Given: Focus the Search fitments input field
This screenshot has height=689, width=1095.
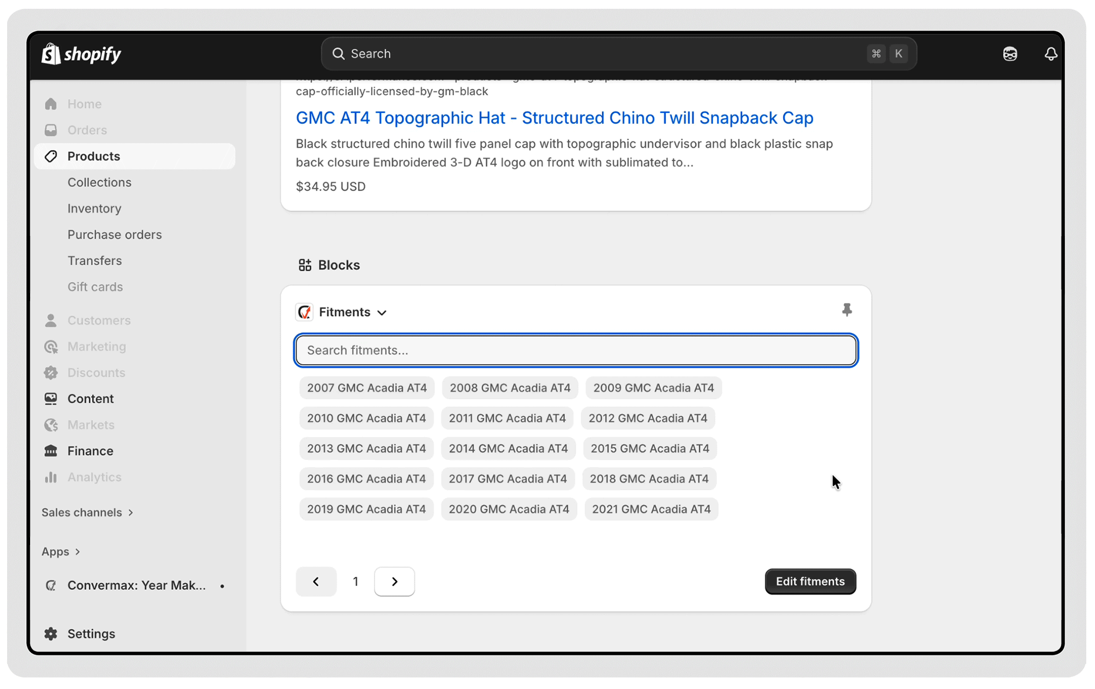Looking at the screenshot, I should [x=575, y=351].
